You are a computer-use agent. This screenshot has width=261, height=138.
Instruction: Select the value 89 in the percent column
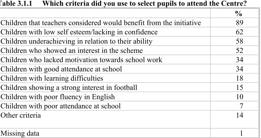click(239, 23)
